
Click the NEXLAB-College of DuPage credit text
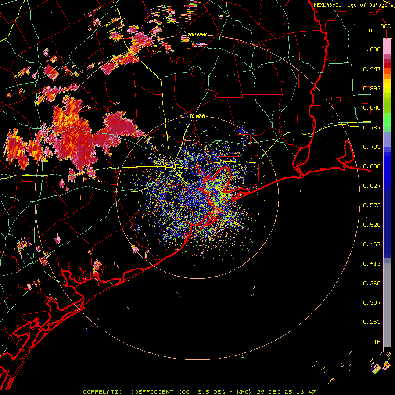point(351,5)
